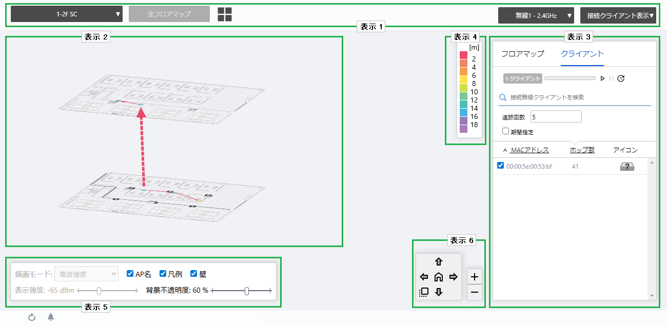This screenshot has height=326, width=667.
Task: Focus the 接続無線クライアントを検索 search field
Action: [575, 97]
